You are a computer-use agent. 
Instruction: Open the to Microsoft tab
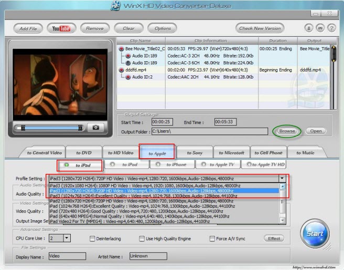[x=231, y=153]
